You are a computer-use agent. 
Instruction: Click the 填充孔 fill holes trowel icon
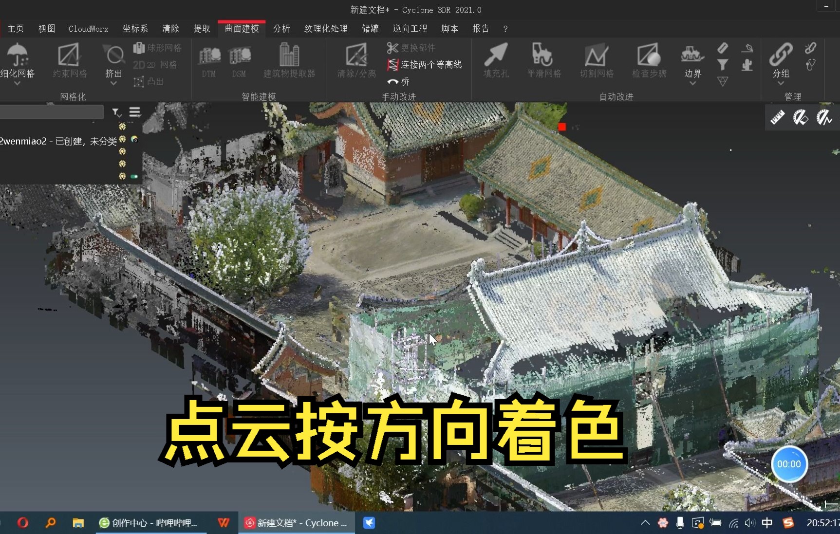click(x=496, y=55)
